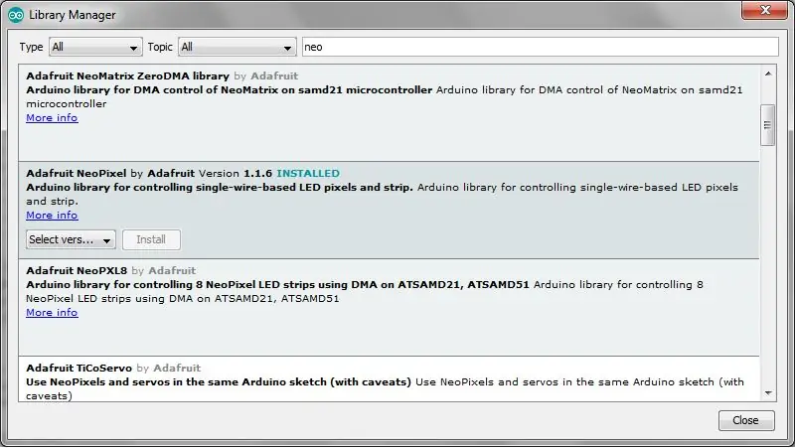Open More info link for Adafruit NeoPixel
This screenshot has height=448, width=795.
pyautogui.click(x=52, y=215)
